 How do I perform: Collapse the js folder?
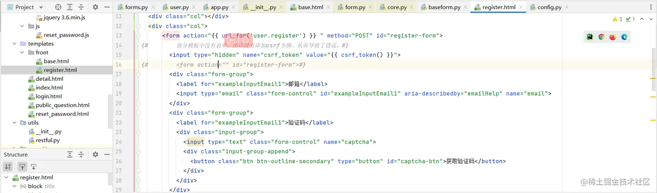tap(22, 26)
